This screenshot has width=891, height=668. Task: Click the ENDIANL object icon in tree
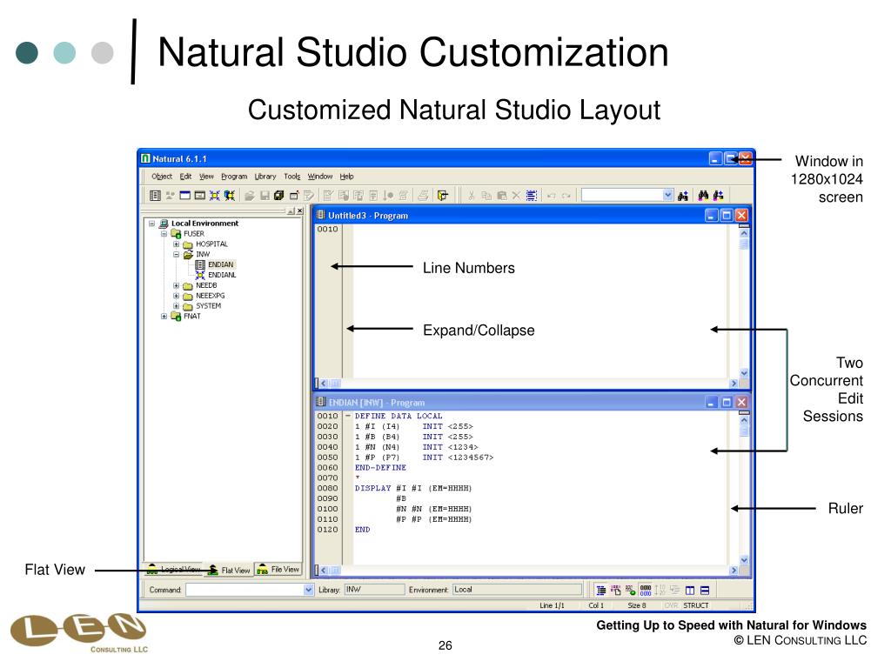pos(200,275)
